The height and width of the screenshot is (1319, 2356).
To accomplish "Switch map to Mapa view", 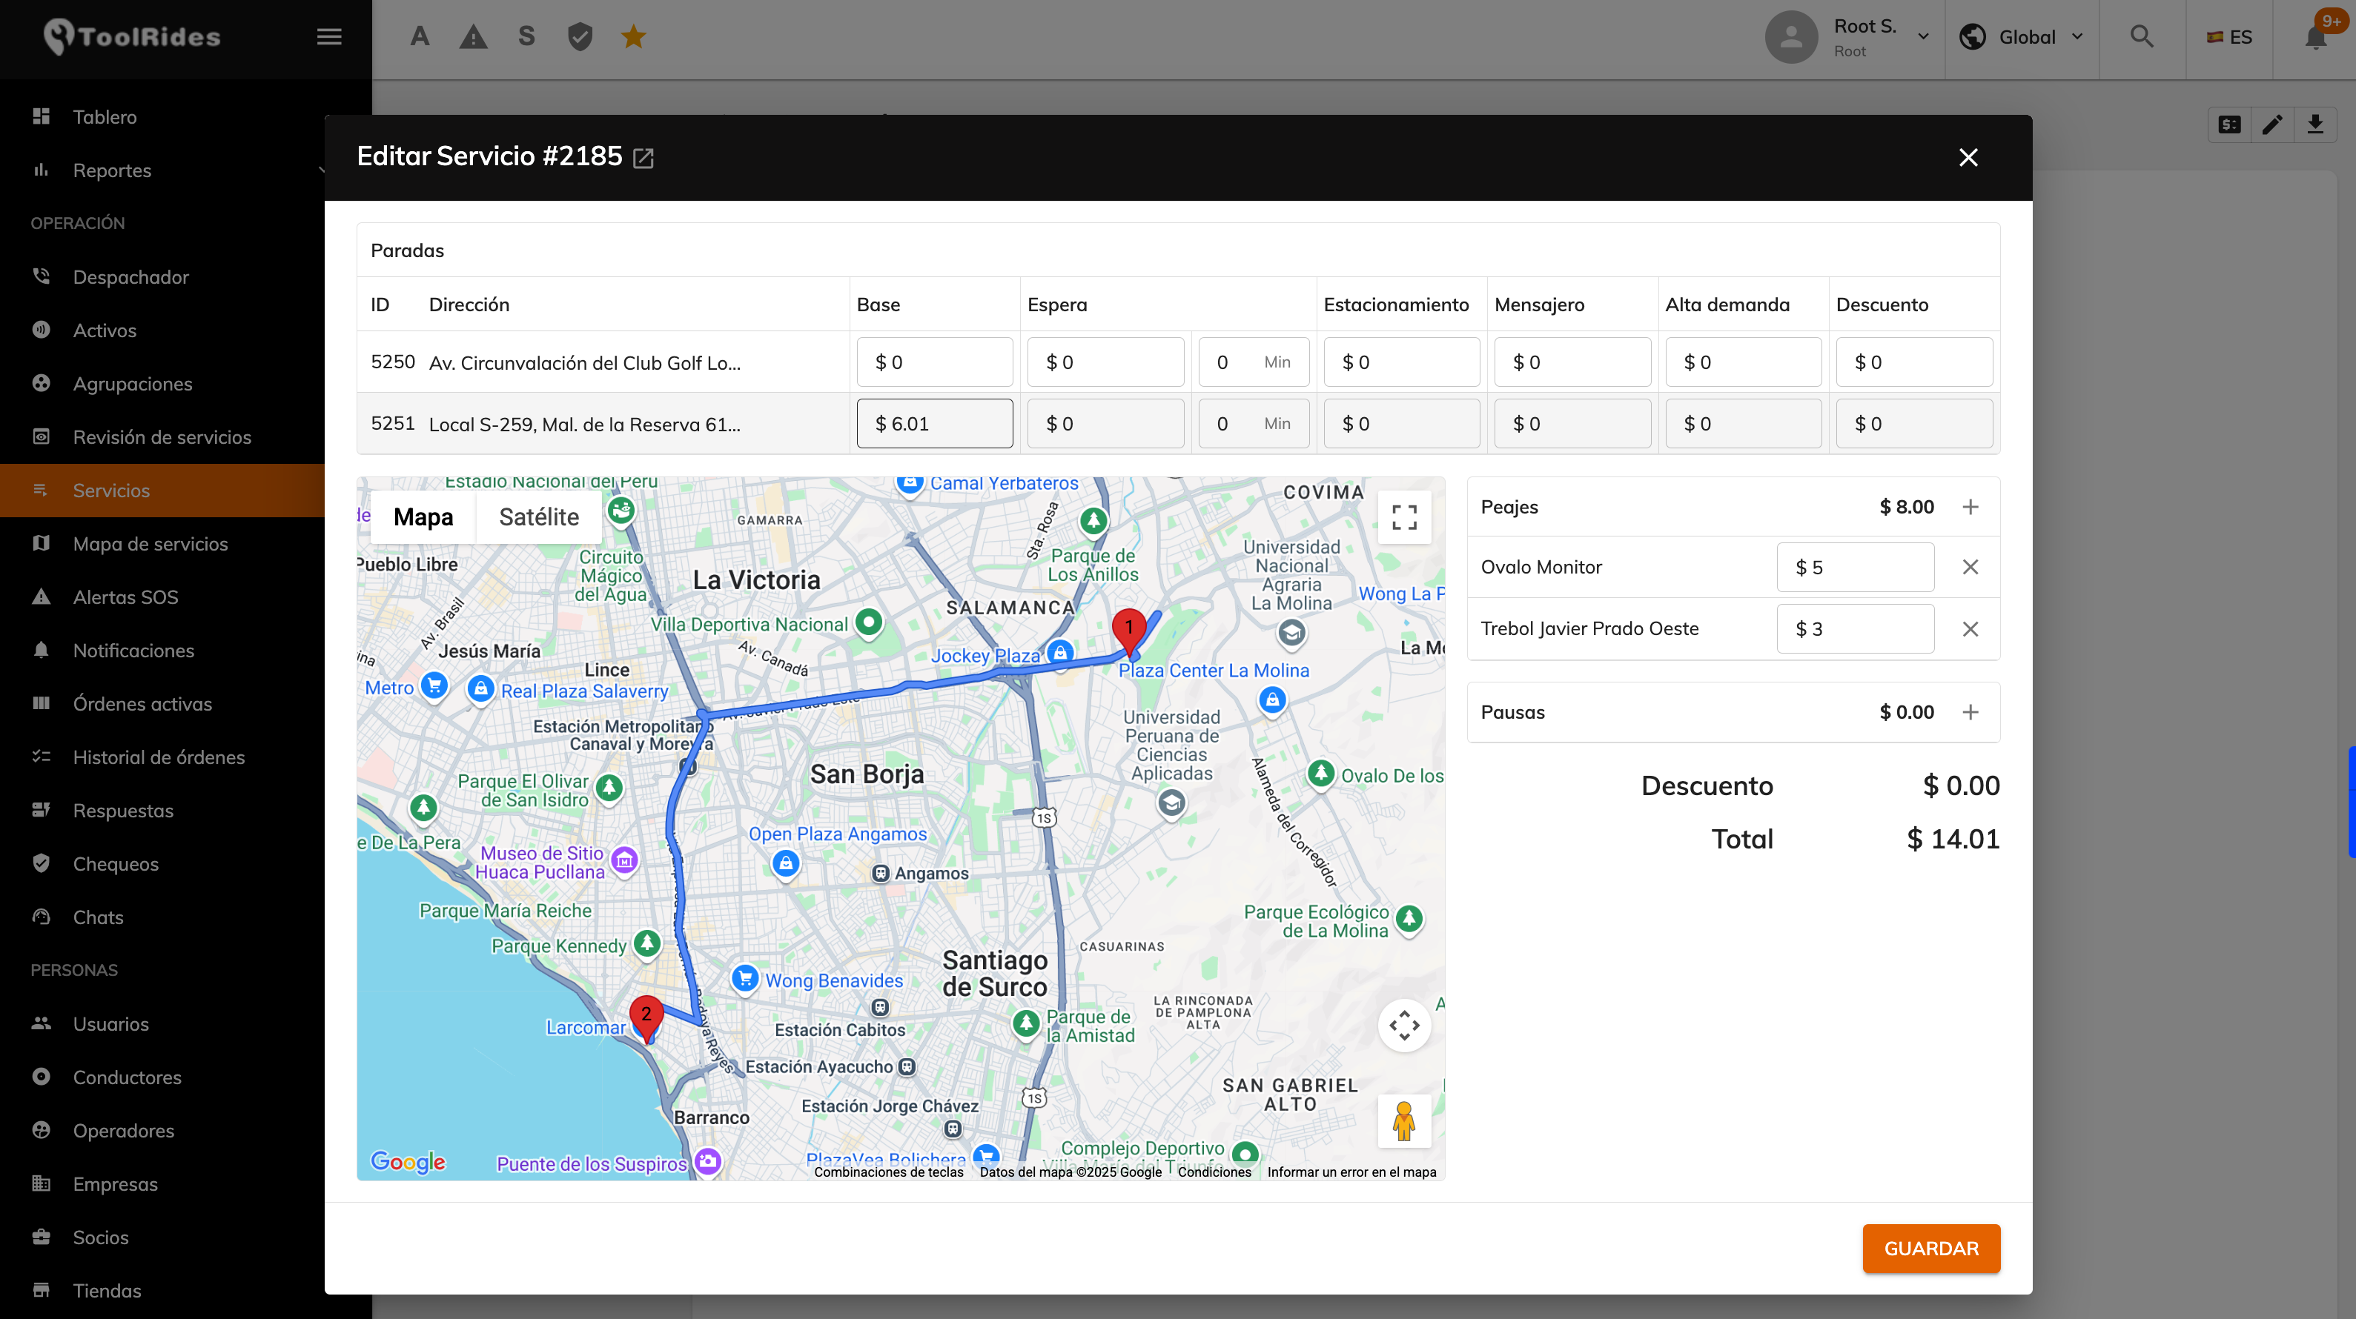I will 423,517.
